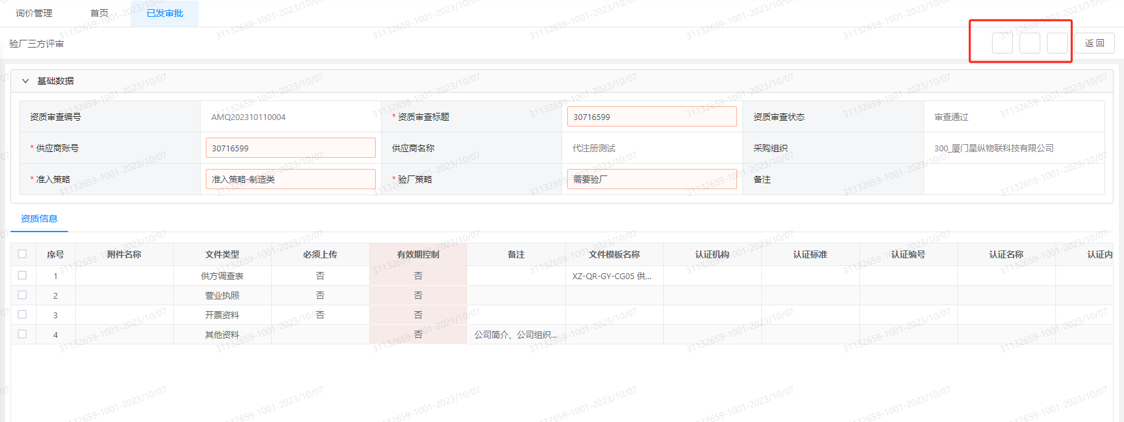This screenshot has width=1124, height=422.
Task: Click the 公司简介、公司组织 remark cell
Action: tap(516, 335)
